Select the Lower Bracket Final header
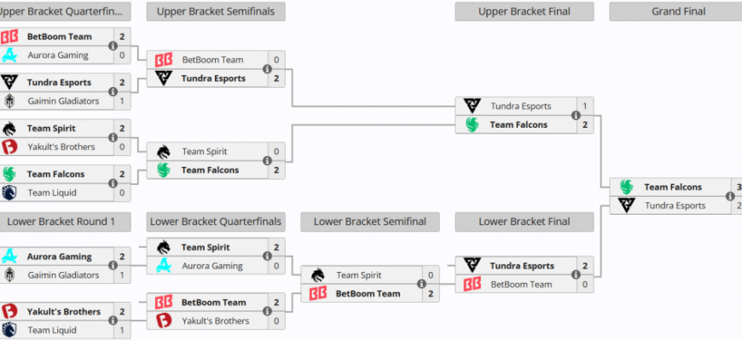Screen dimensions: 742x341 click(525, 222)
